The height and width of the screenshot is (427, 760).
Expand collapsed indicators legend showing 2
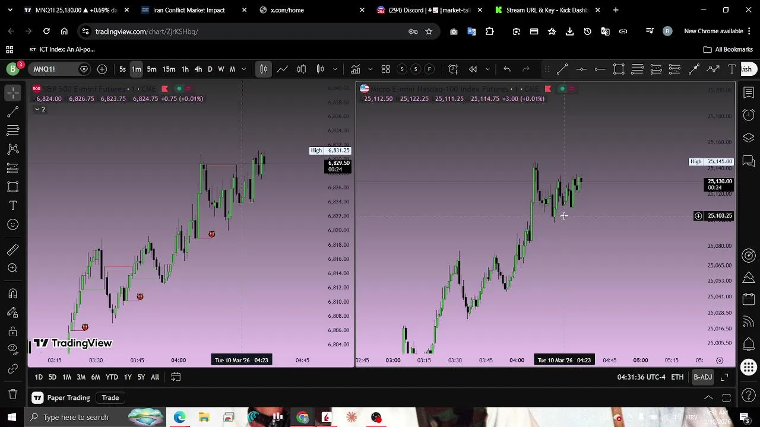pos(40,109)
